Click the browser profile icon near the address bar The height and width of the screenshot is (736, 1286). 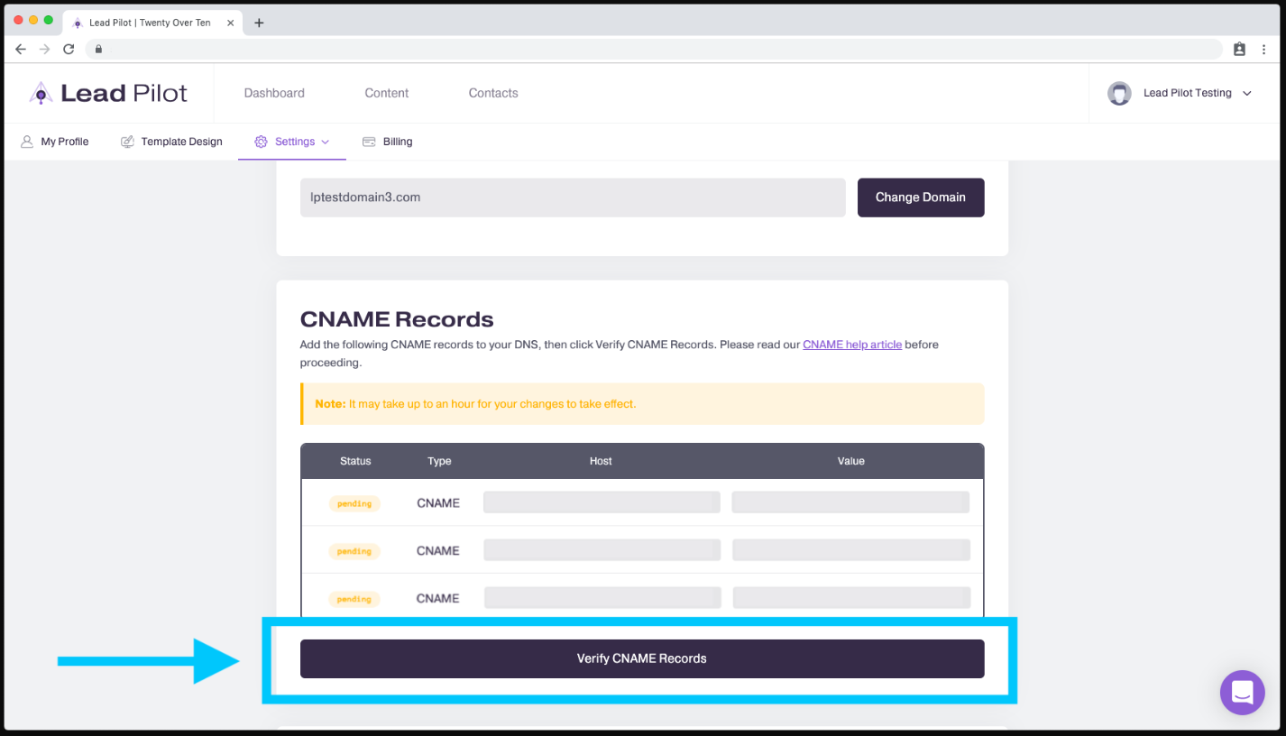(x=1239, y=49)
